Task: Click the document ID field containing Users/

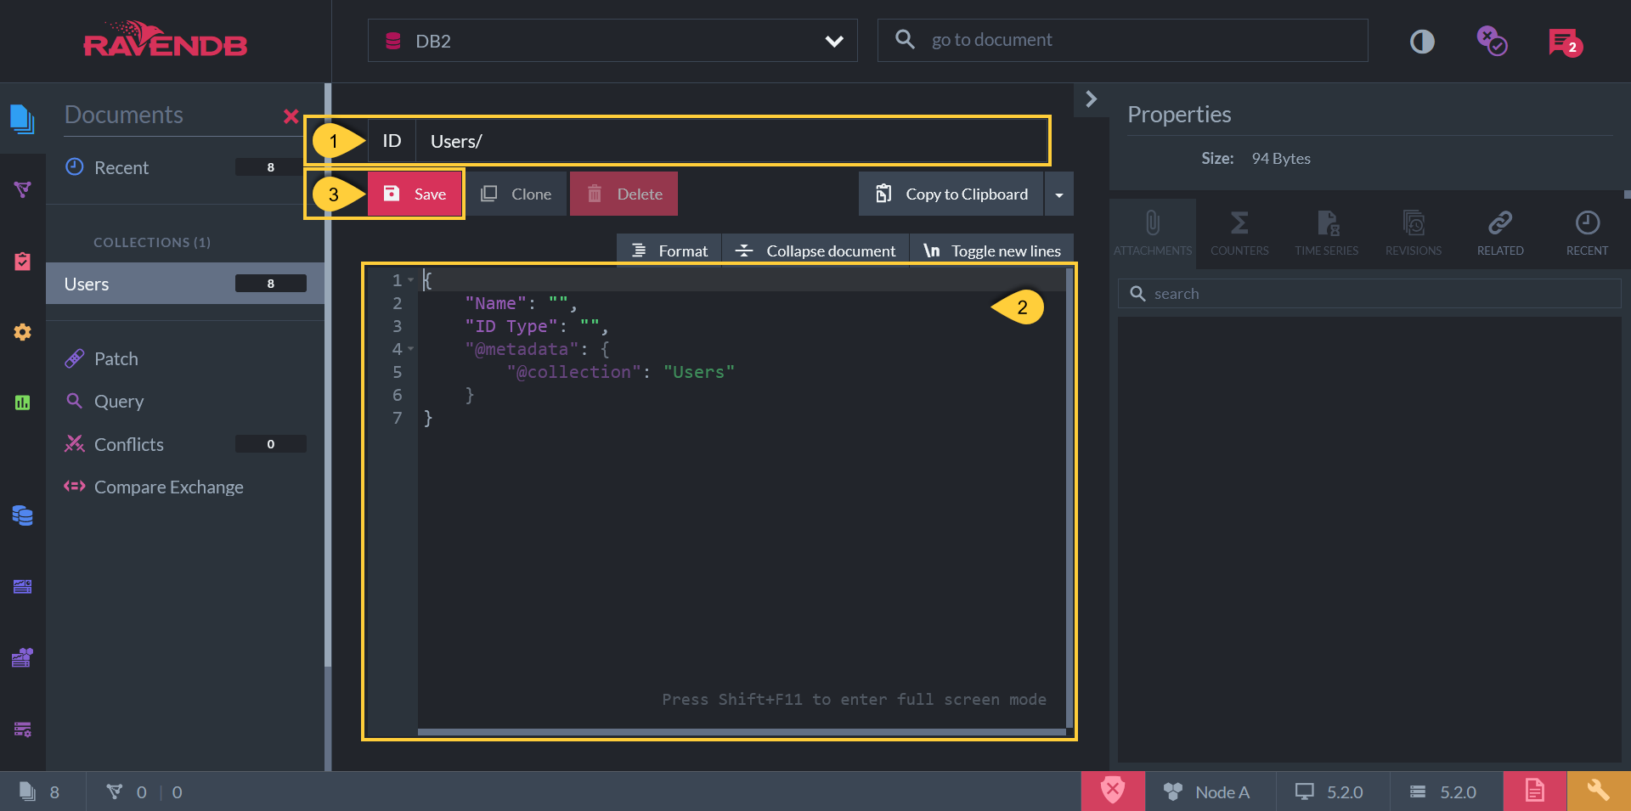Action: click(x=731, y=141)
